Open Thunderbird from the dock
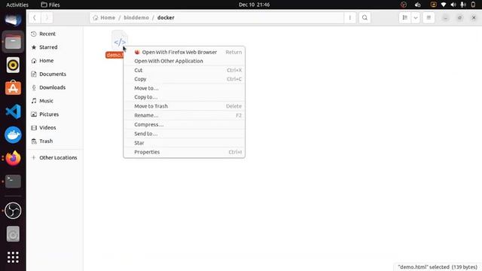Screen dimensions: 482x271 click(x=13, y=20)
